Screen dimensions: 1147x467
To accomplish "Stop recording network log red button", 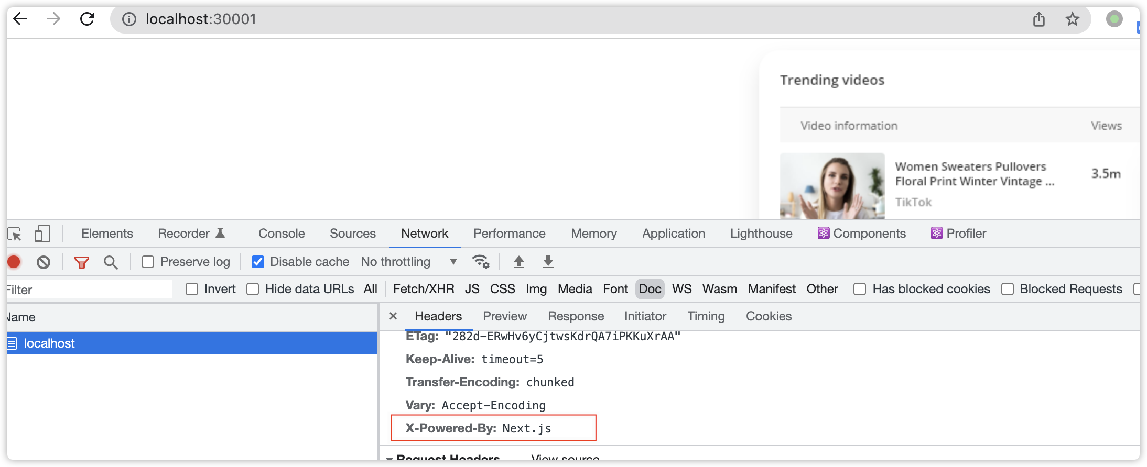I will point(14,262).
